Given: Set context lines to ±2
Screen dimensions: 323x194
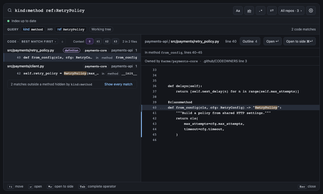Looking at the screenshot, I should pyautogui.click(x=107, y=41).
